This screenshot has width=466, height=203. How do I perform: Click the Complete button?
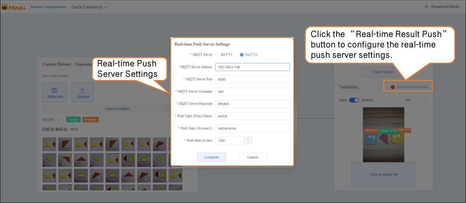212,157
